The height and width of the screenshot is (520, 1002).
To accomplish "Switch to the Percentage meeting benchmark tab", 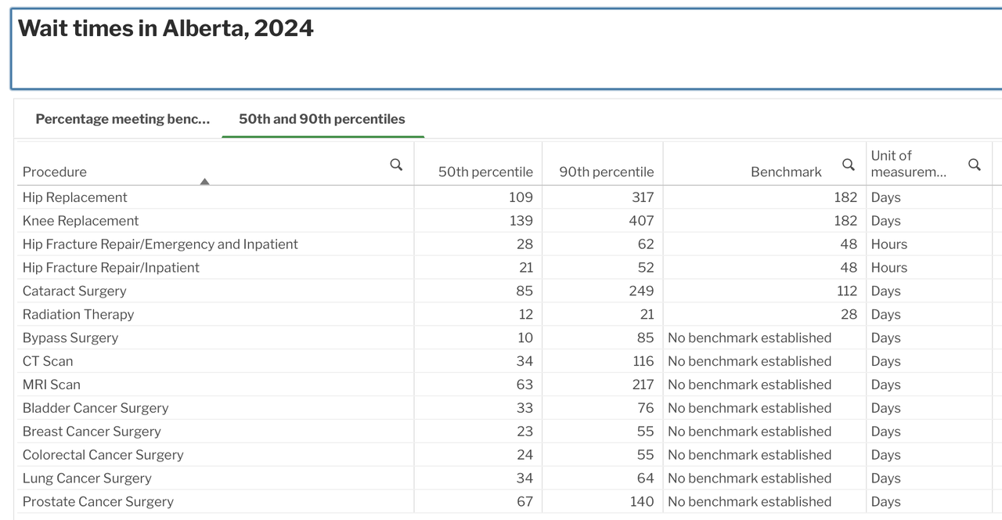I will [123, 119].
